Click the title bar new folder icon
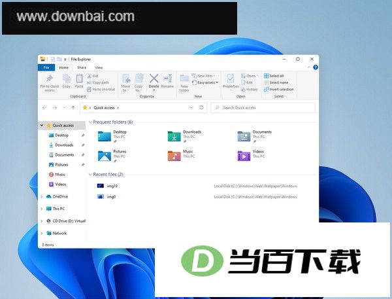392x299 pixels. [59, 60]
